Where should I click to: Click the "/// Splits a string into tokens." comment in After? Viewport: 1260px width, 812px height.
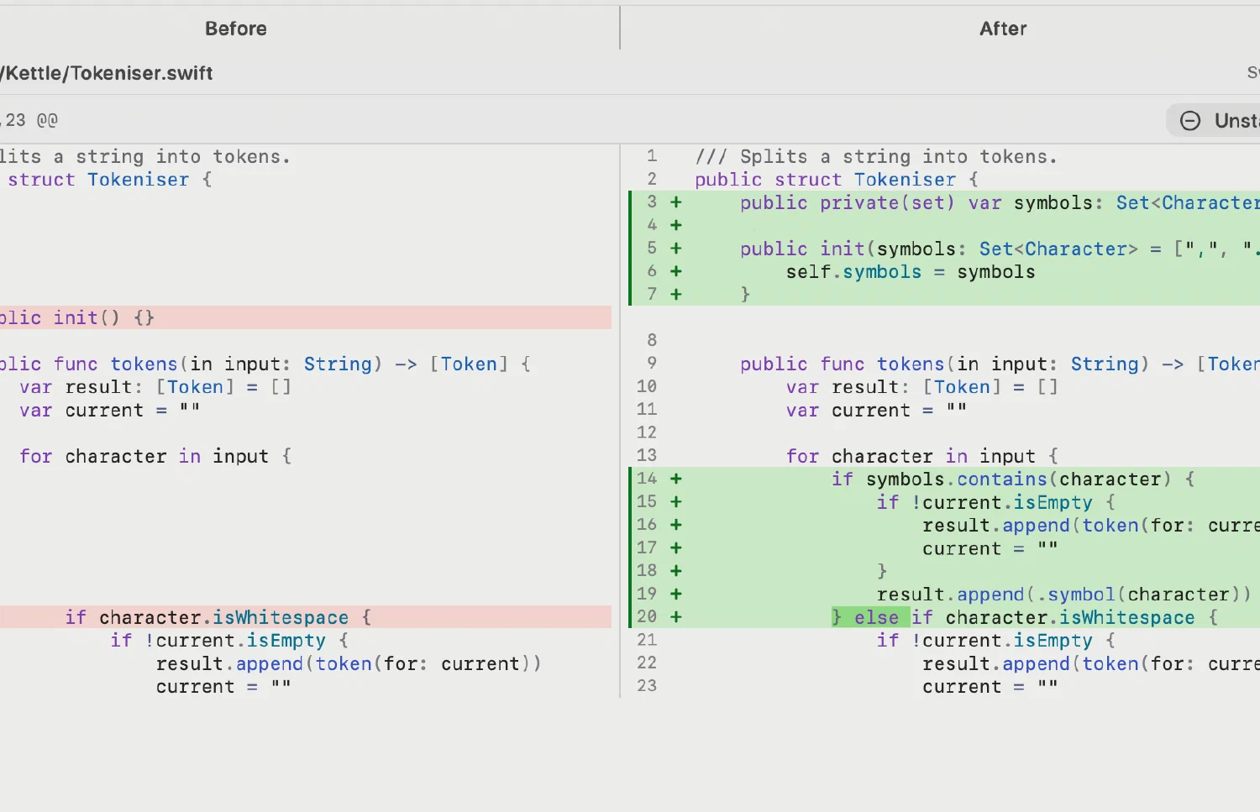(x=876, y=157)
